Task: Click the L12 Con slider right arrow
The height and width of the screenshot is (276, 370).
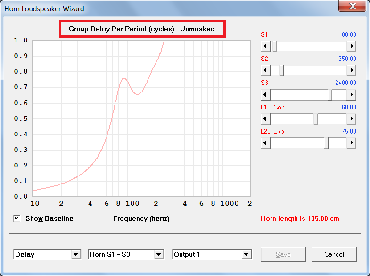Action: coord(351,119)
